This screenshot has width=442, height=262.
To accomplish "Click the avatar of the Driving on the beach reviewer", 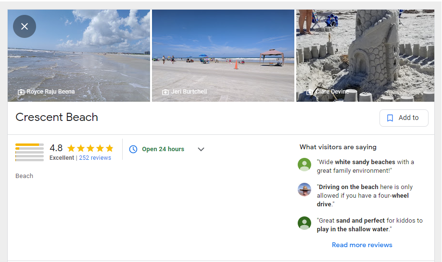I will (304, 190).
